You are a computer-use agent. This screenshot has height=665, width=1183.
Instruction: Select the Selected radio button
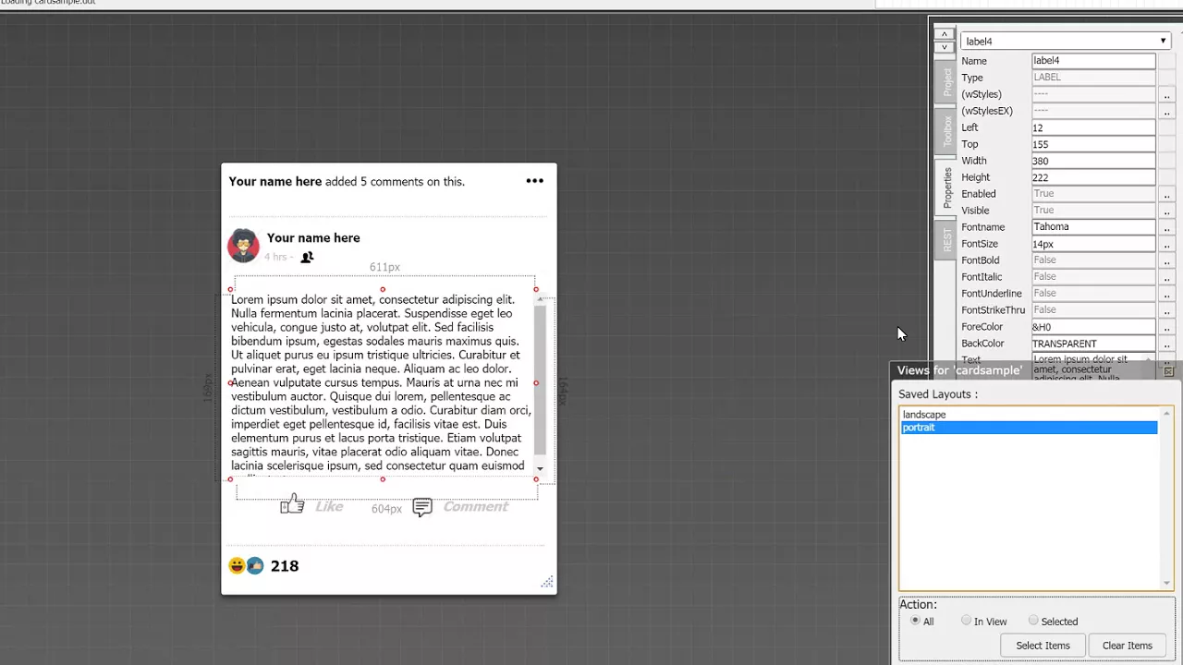(x=1033, y=621)
